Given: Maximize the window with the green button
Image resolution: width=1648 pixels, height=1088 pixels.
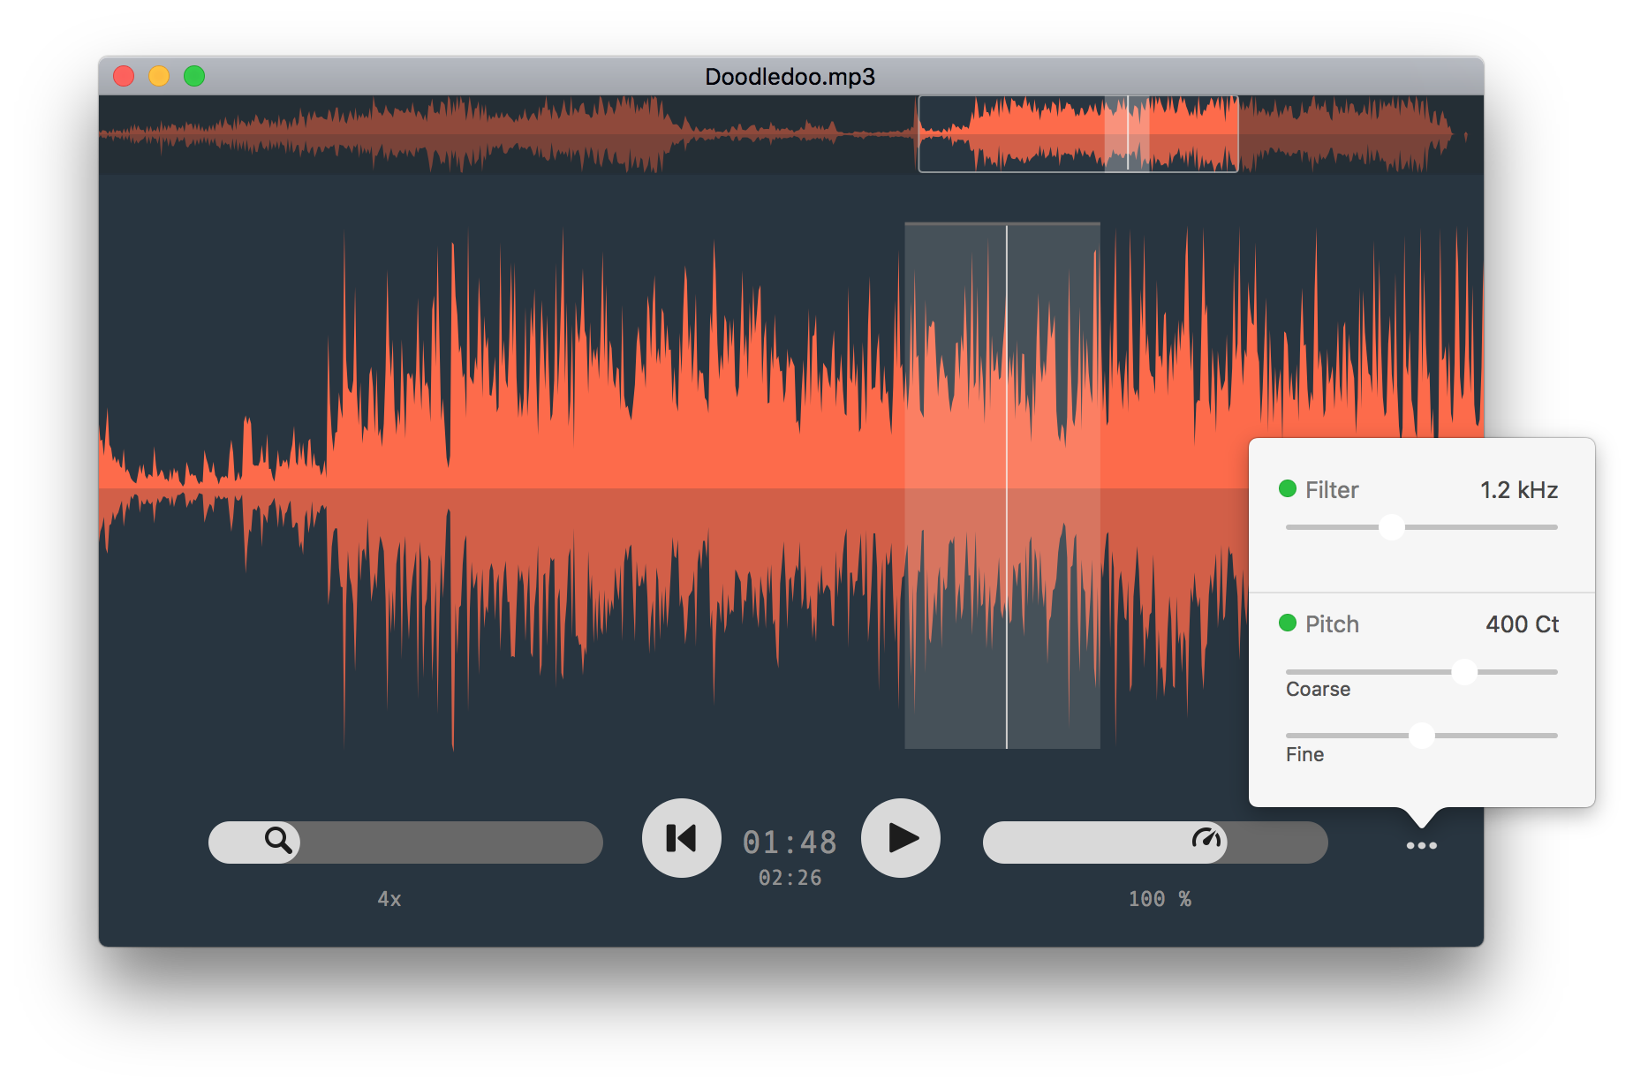Looking at the screenshot, I should tap(194, 76).
